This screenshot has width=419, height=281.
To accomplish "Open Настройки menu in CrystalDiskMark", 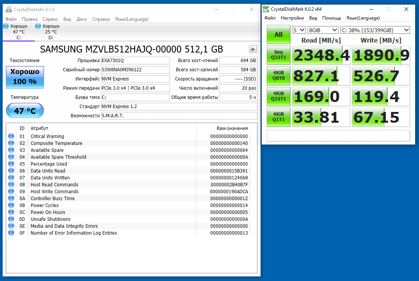I will pos(292,18).
